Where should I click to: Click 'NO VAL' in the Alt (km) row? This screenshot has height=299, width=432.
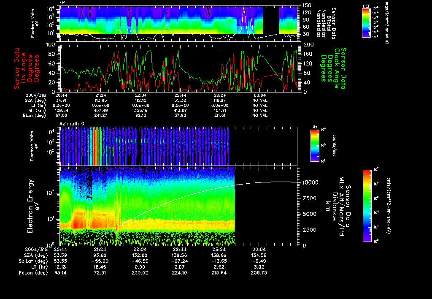point(260,110)
